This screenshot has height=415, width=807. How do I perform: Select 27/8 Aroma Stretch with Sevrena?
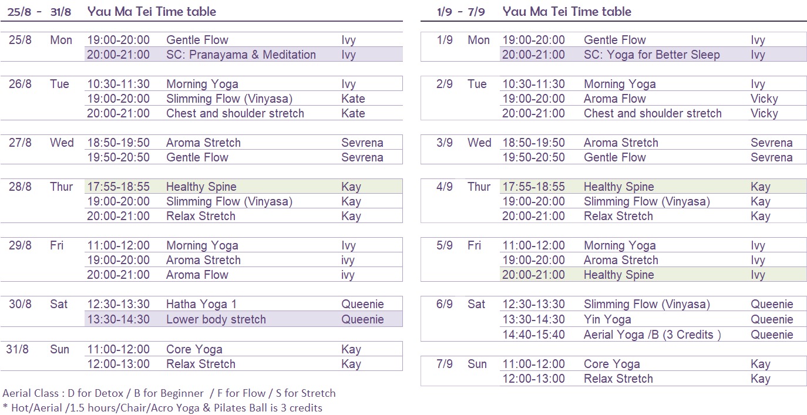coord(244,143)
